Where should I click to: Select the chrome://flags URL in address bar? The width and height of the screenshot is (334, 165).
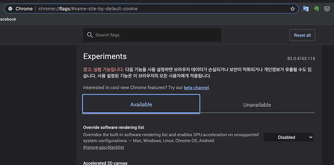point(88,9)
